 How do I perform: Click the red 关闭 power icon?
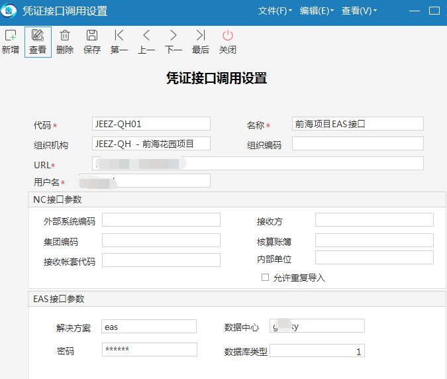pyautogui.click(x=228, y=35)
